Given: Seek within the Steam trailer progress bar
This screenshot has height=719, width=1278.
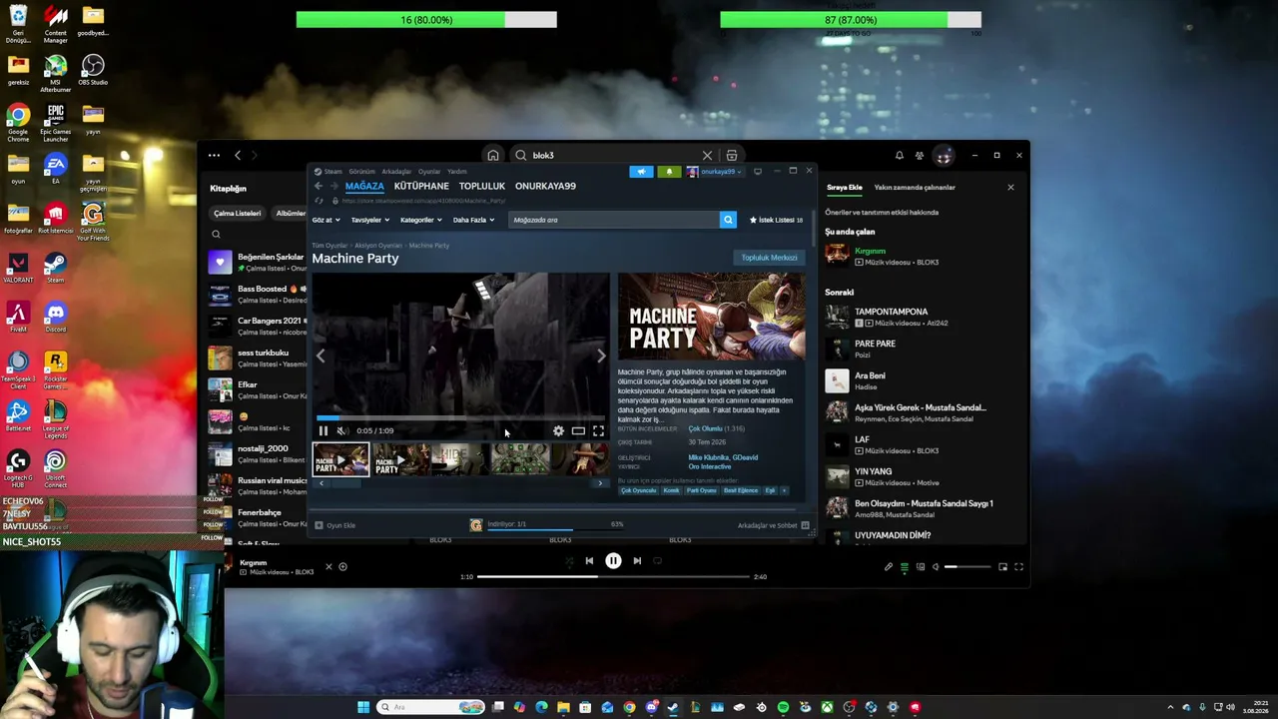Looking at the screenshot, I should (460, 418).
